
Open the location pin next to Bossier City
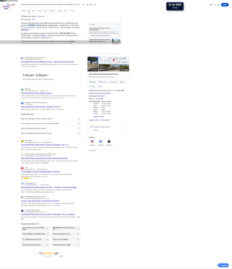coord(22,16)
